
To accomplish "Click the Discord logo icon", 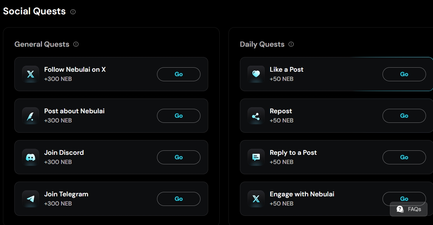I will coord(31,157).
